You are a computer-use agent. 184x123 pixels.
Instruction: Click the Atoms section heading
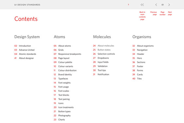coord(59,37)
